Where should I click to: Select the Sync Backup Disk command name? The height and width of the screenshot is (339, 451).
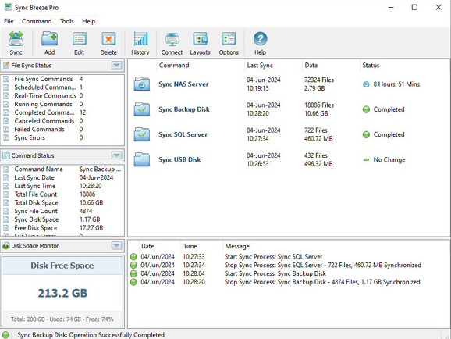[x=184, y=109]
